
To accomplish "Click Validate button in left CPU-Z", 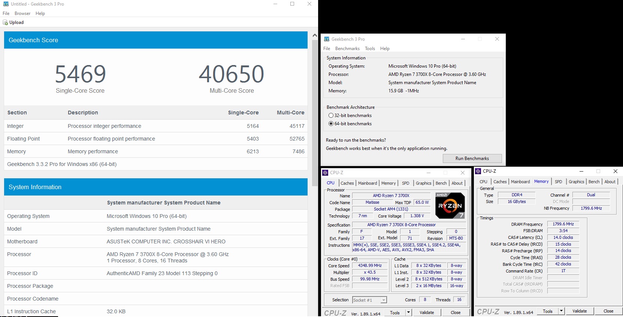I will (427, 313).
